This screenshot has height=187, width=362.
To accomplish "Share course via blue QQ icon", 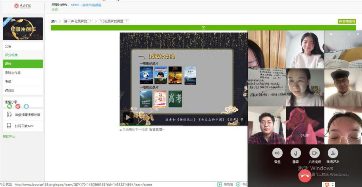I will tap(26, 106).
